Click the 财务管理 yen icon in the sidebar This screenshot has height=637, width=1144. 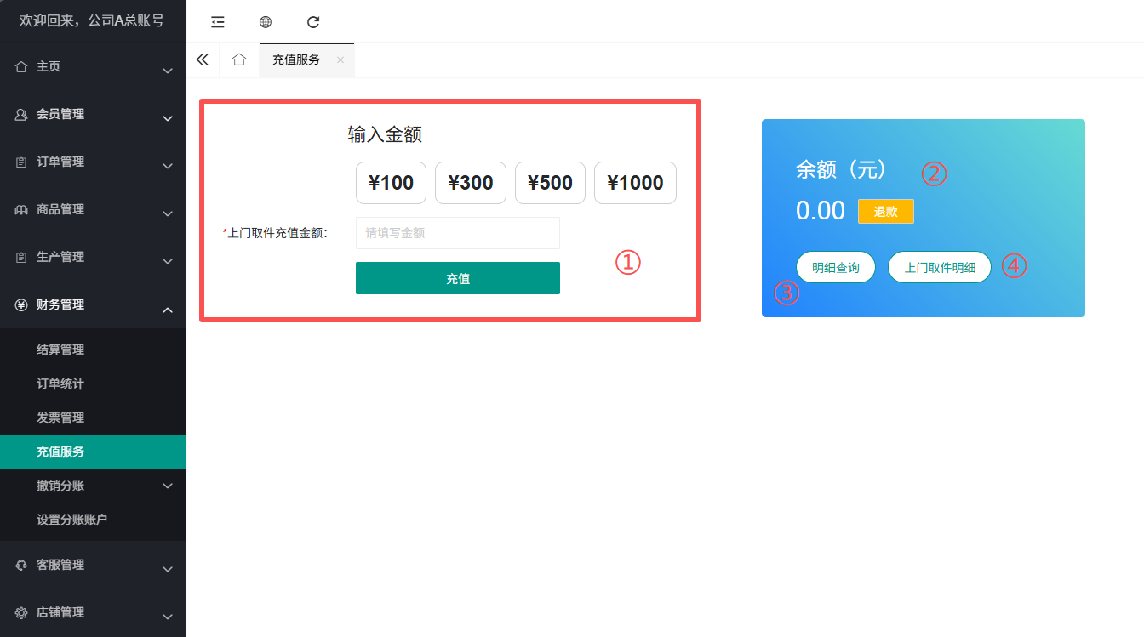(21, 304)
